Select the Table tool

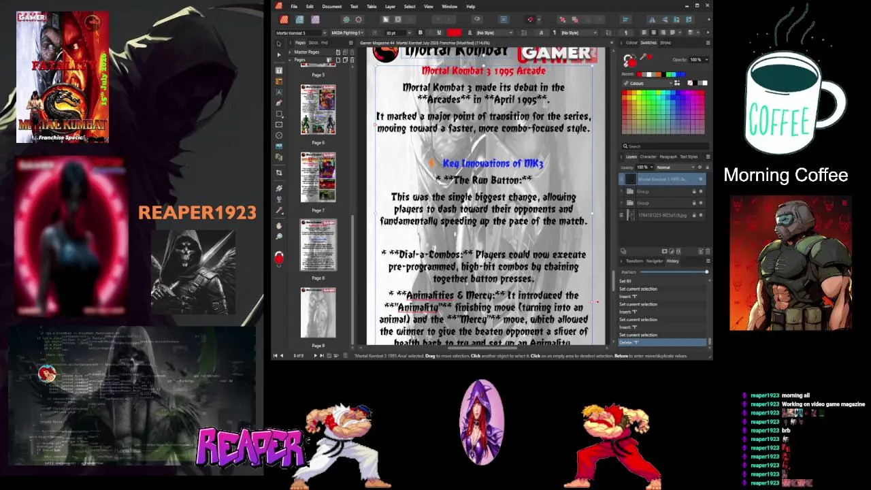click(279, 81)
